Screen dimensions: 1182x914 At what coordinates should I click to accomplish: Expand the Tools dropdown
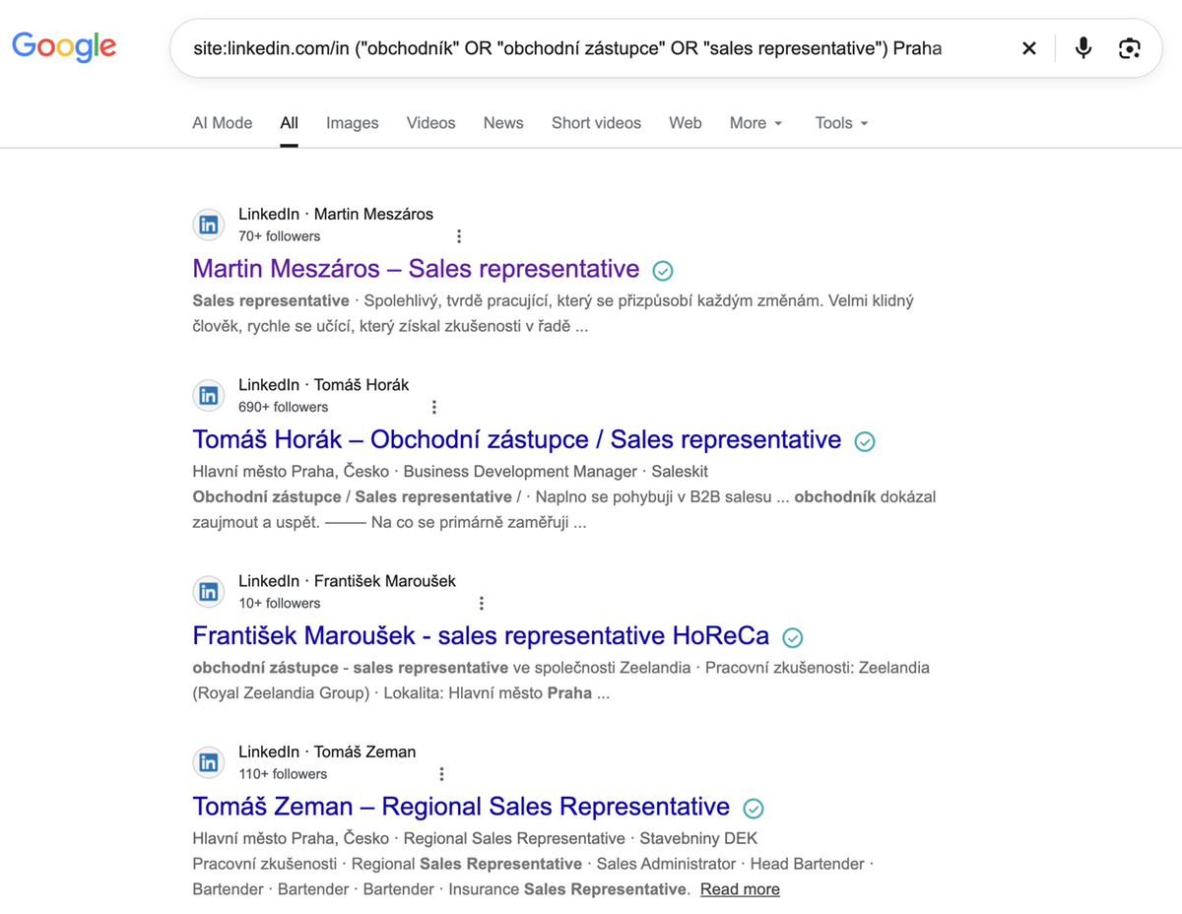[842, 123]
